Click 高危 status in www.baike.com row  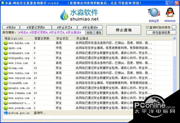(x=59, y=43)
